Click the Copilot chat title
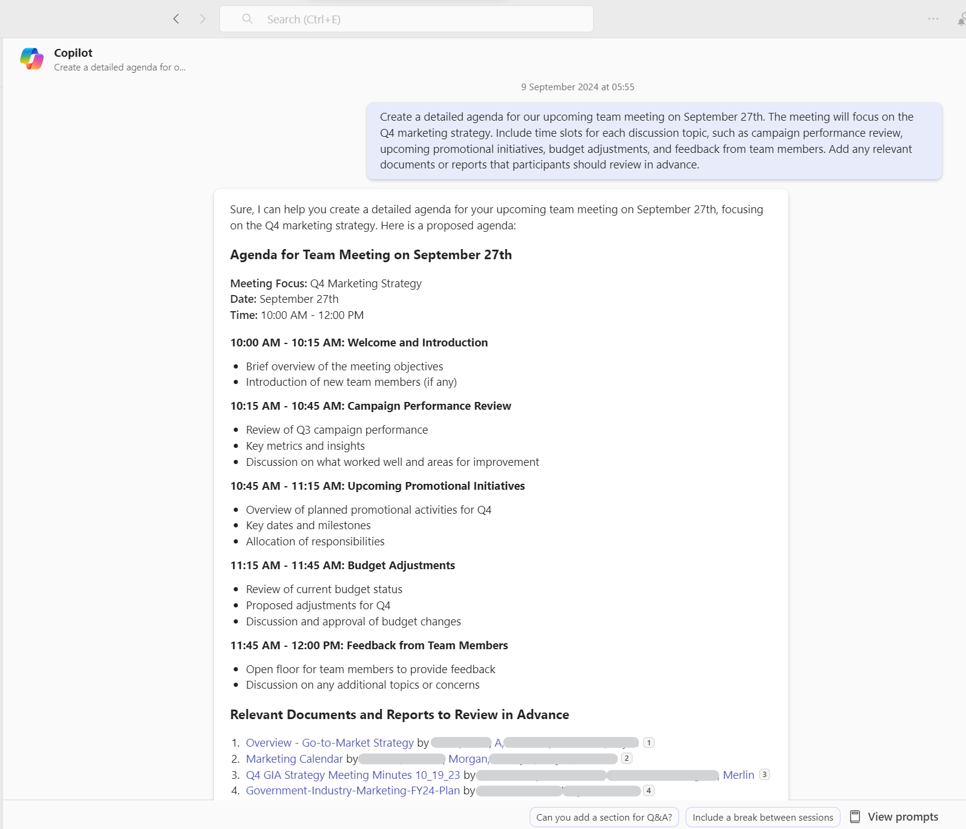 click(x=73, y=53)
